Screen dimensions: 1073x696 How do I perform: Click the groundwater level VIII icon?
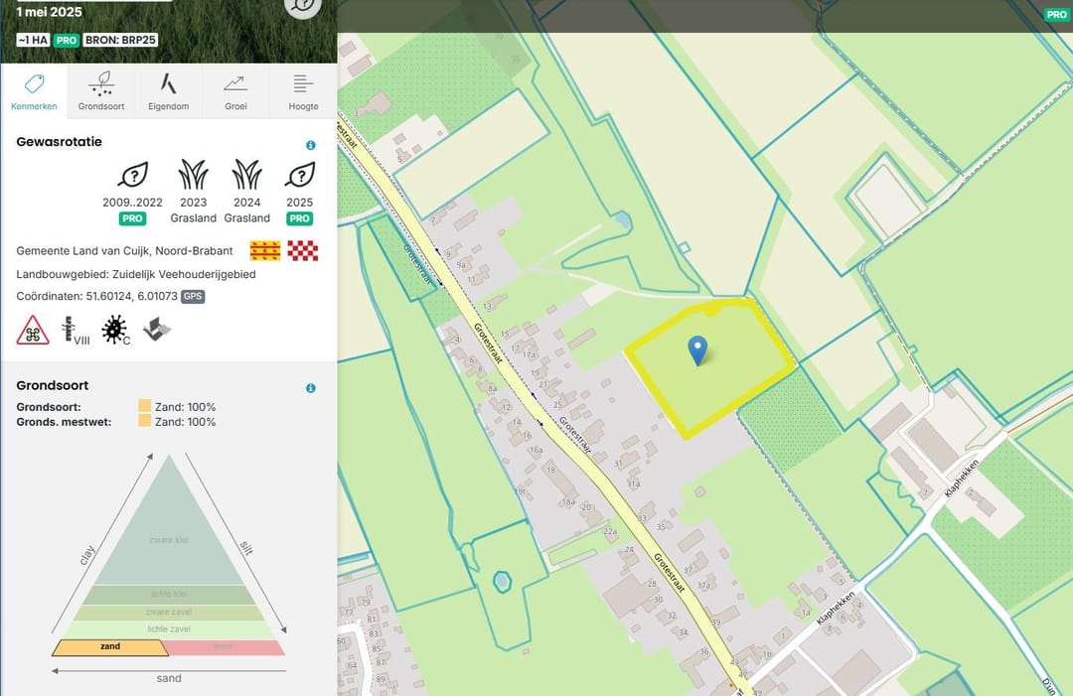tap(72, 330)
